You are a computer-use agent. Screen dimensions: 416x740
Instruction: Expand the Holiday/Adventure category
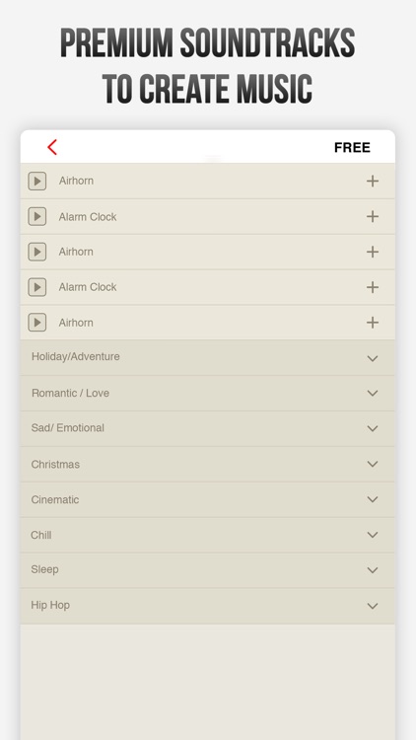click(208, 358)
